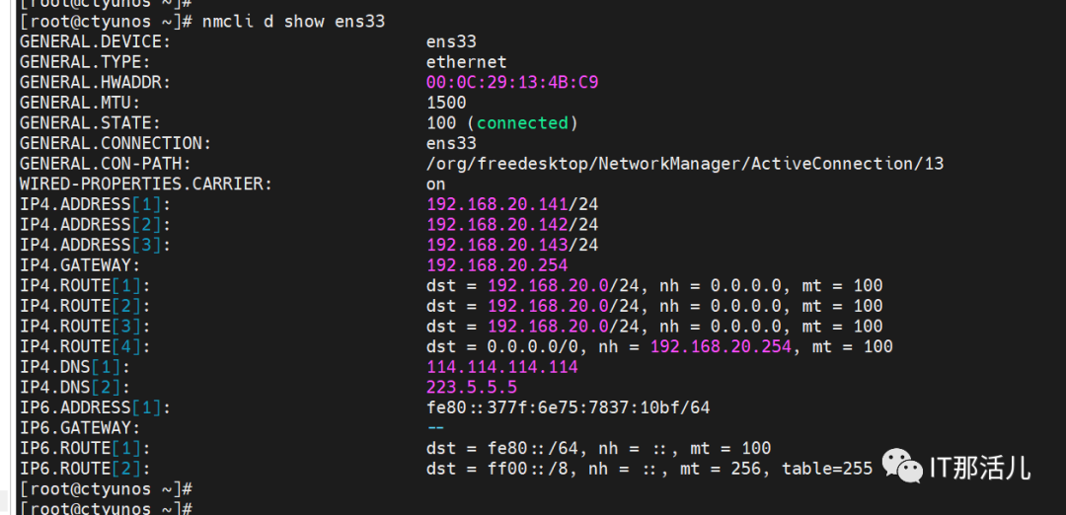This screenshot has width=1066, height=515.
Task: Click the IP4.ROUTE[4] default route line
Action: [658, 346]
